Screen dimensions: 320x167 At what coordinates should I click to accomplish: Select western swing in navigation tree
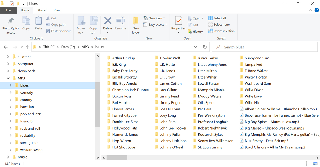point(31,150)
